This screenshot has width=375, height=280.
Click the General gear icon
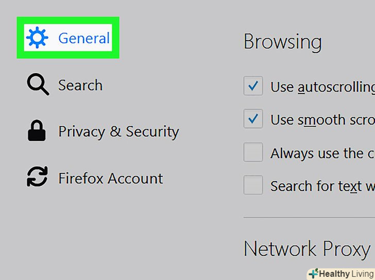tap(37, 38)
